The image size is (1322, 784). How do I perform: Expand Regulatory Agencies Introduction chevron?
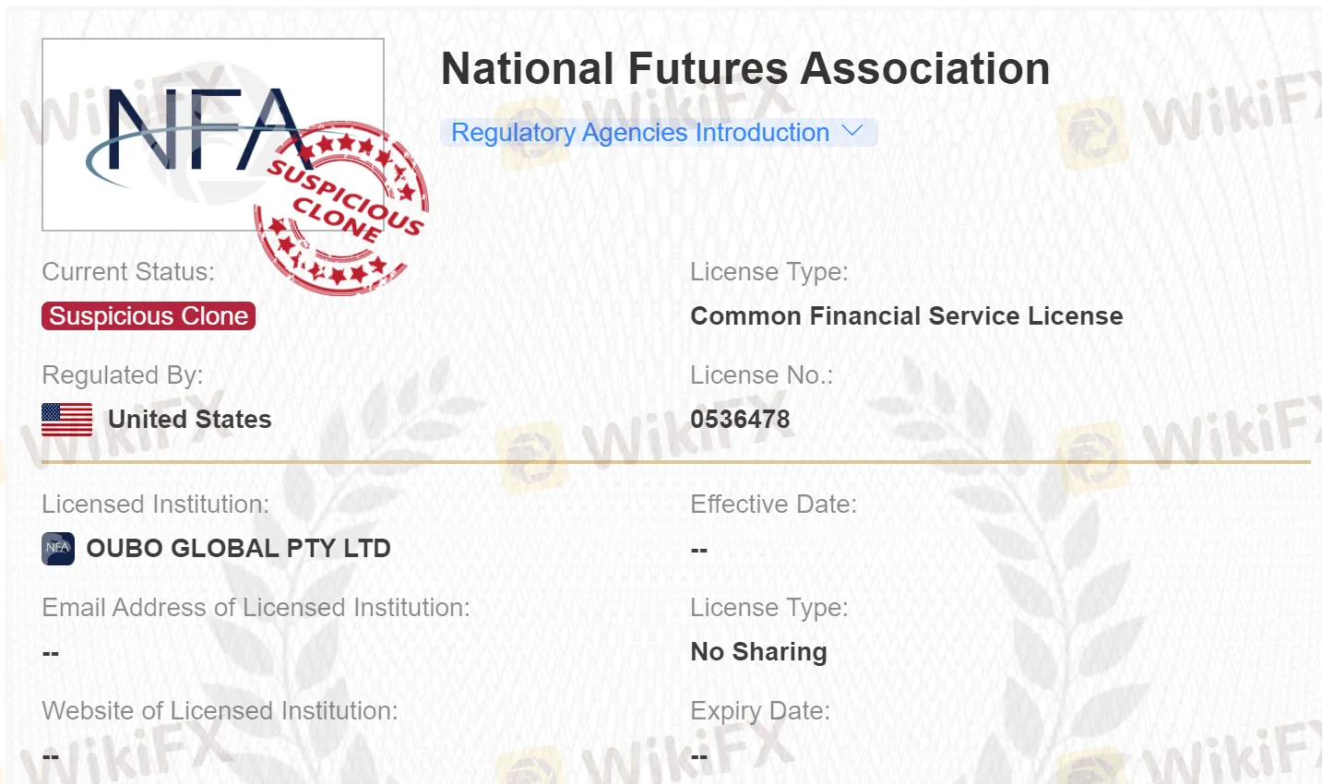pyautogui.click(x=852, y=132)
